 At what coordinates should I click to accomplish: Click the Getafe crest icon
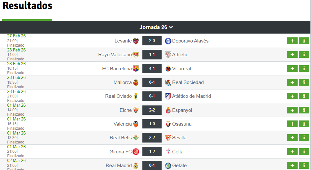tap(168, 166)
